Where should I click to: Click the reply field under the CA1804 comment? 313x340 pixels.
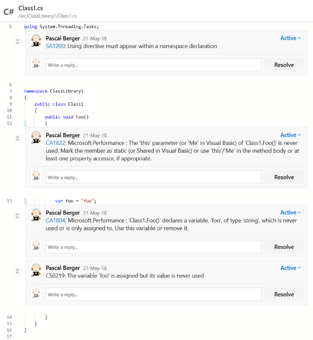(153, 247)
